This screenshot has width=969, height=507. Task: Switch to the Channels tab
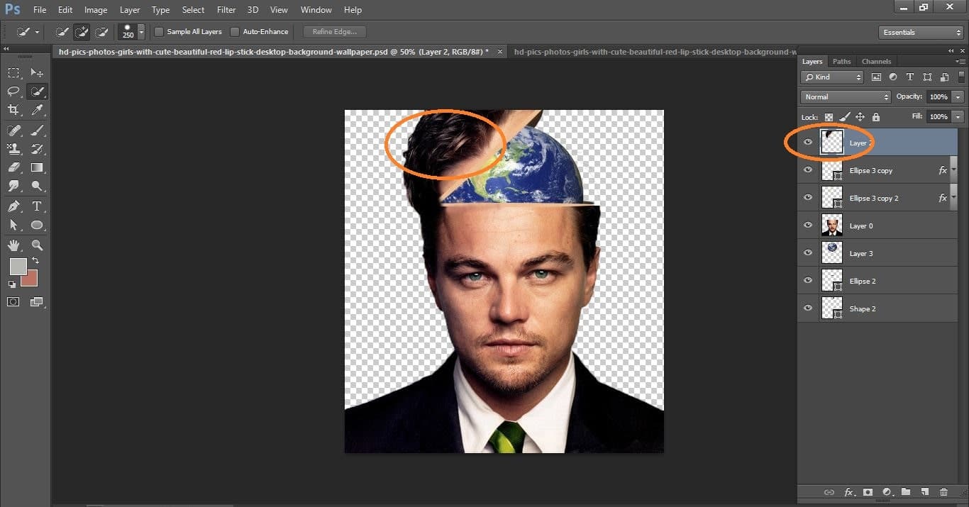coord(876,61)
